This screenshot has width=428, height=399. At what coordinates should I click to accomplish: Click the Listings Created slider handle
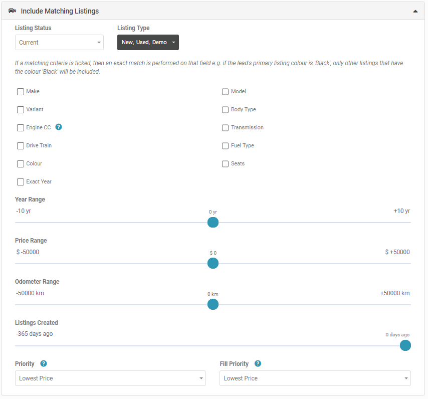[x=405, y=345]
